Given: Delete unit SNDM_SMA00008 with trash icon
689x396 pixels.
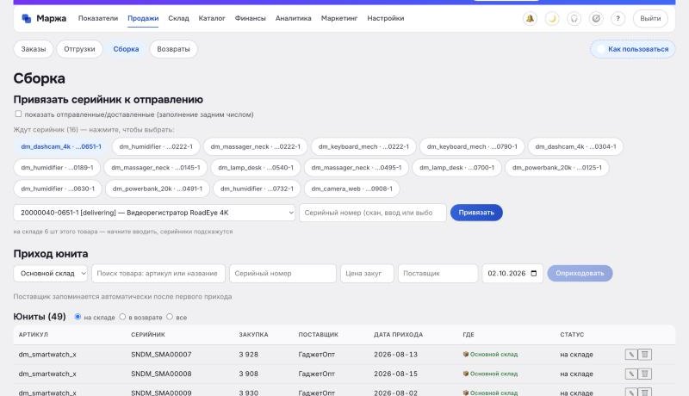Looking at the screenshot, I should tap(644, 374).
